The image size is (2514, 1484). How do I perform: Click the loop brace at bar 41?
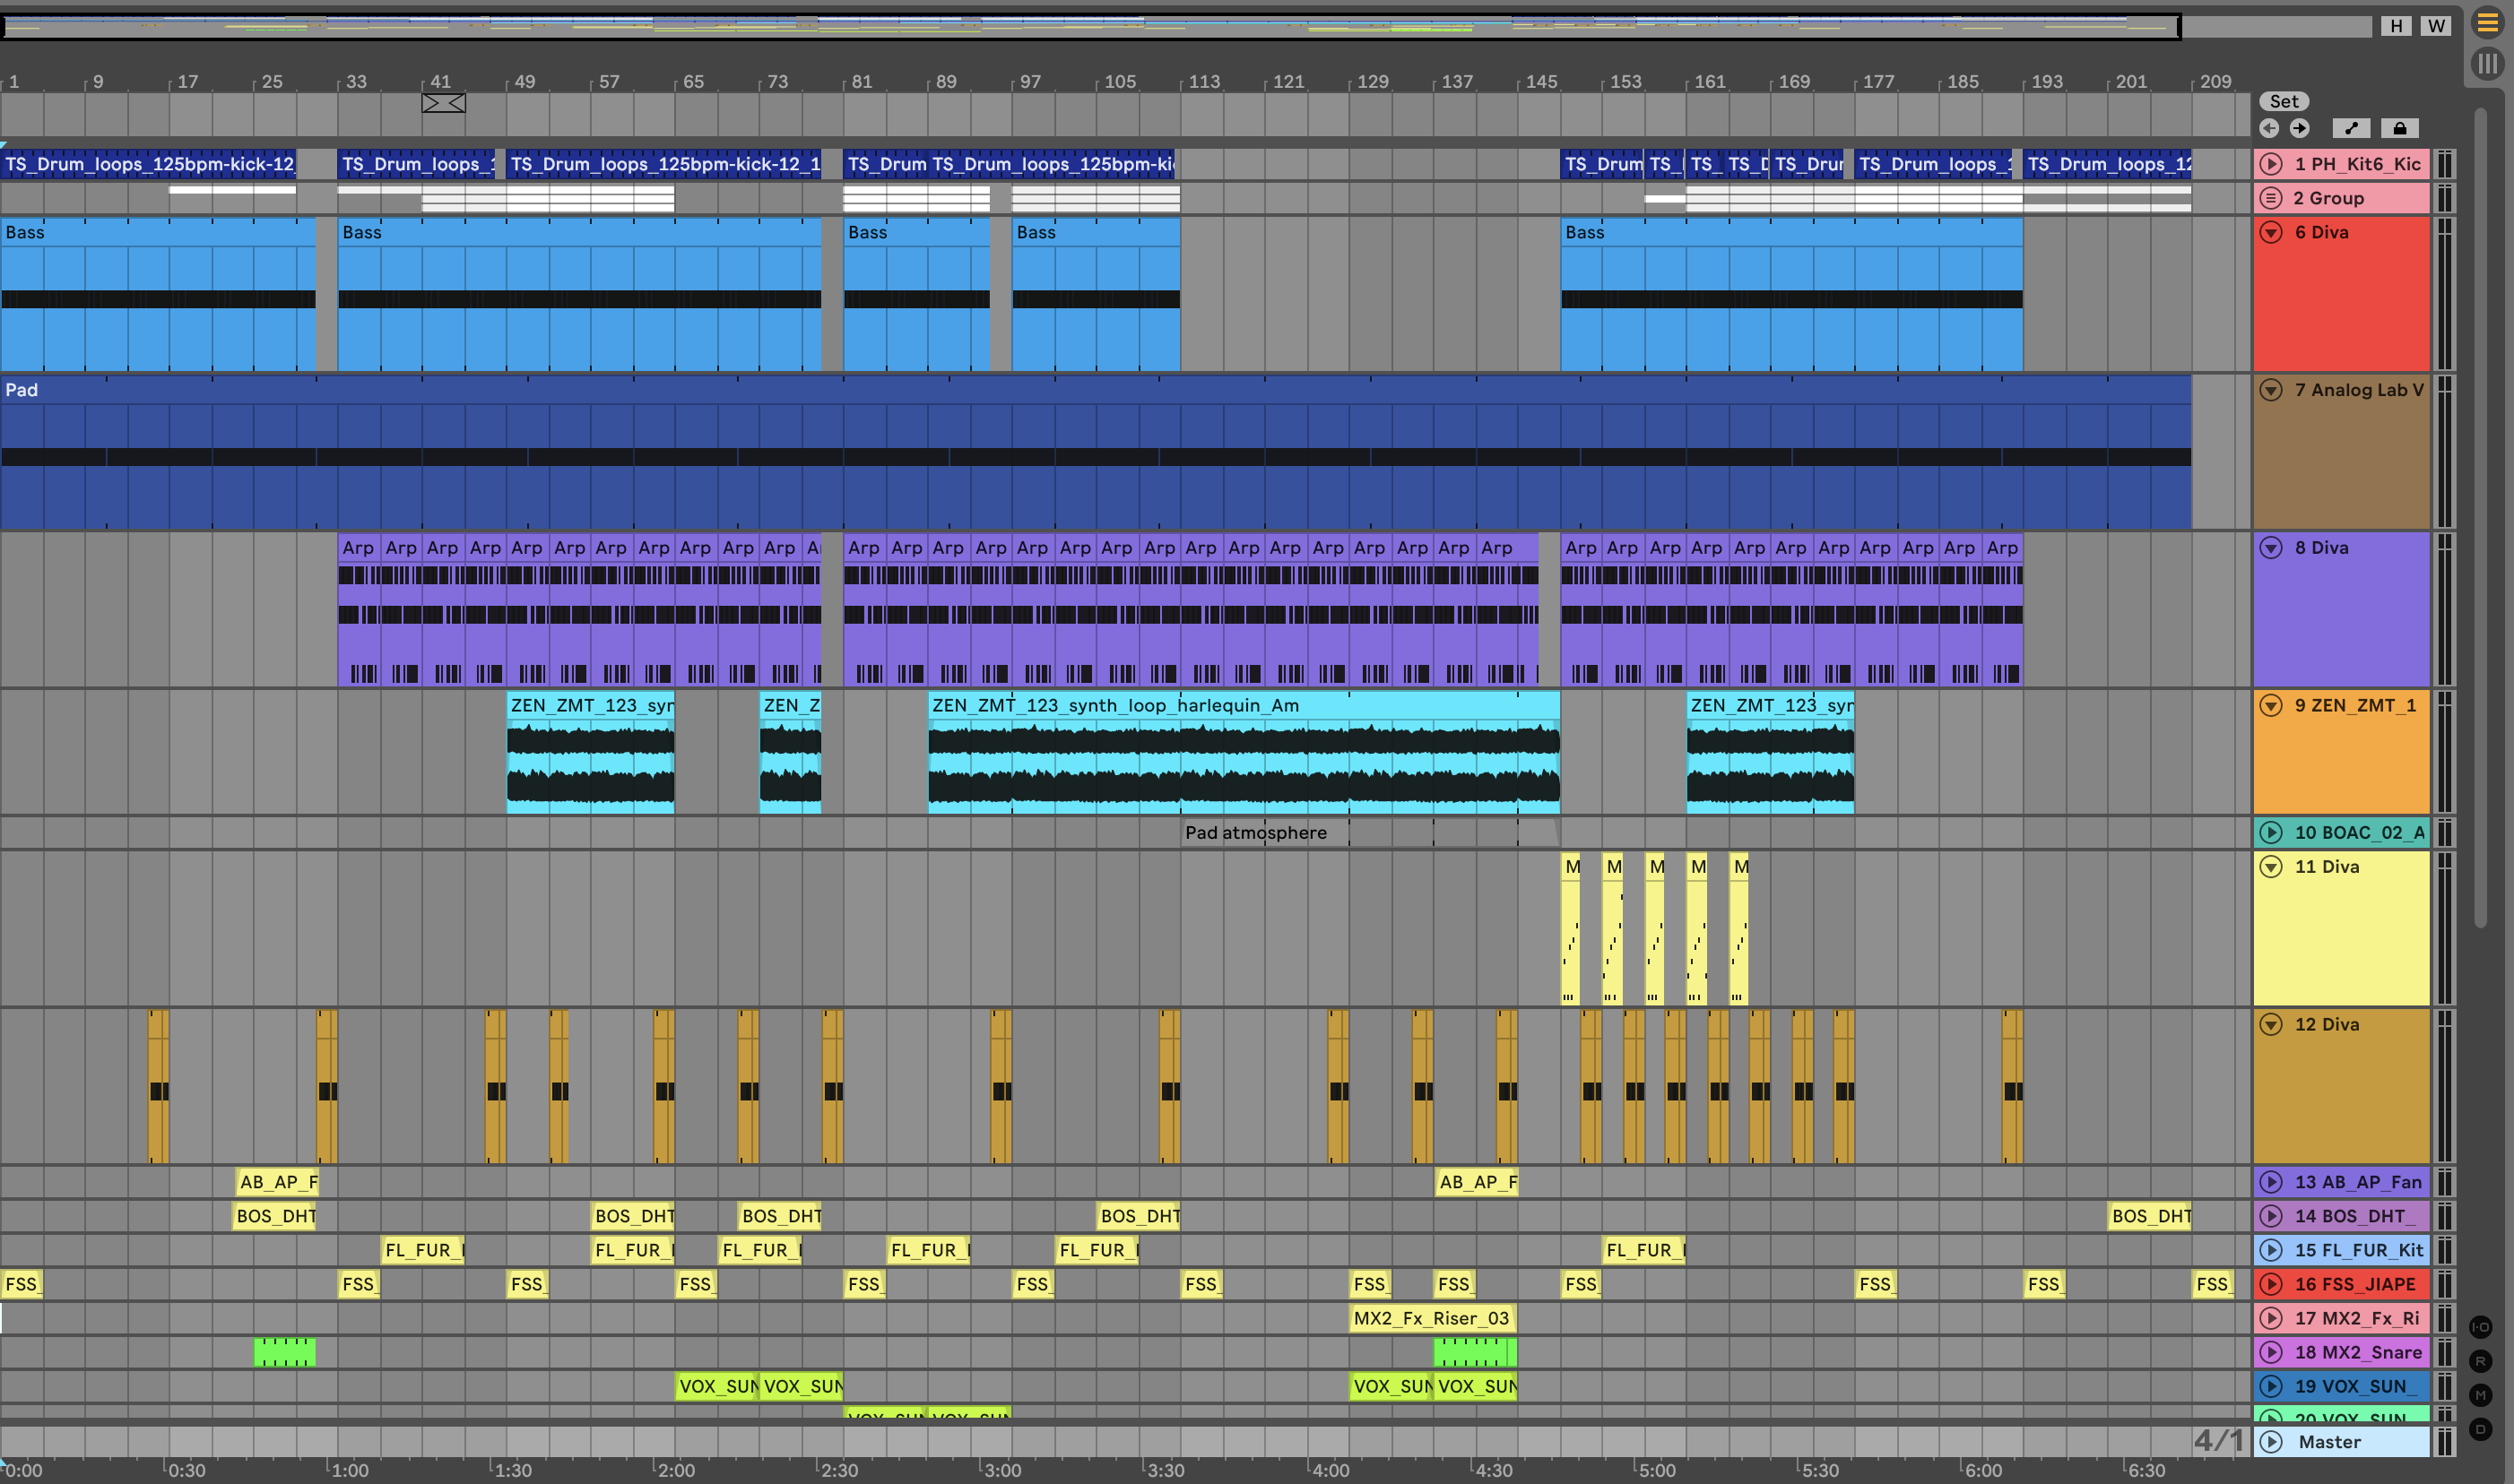click(443, 103)
